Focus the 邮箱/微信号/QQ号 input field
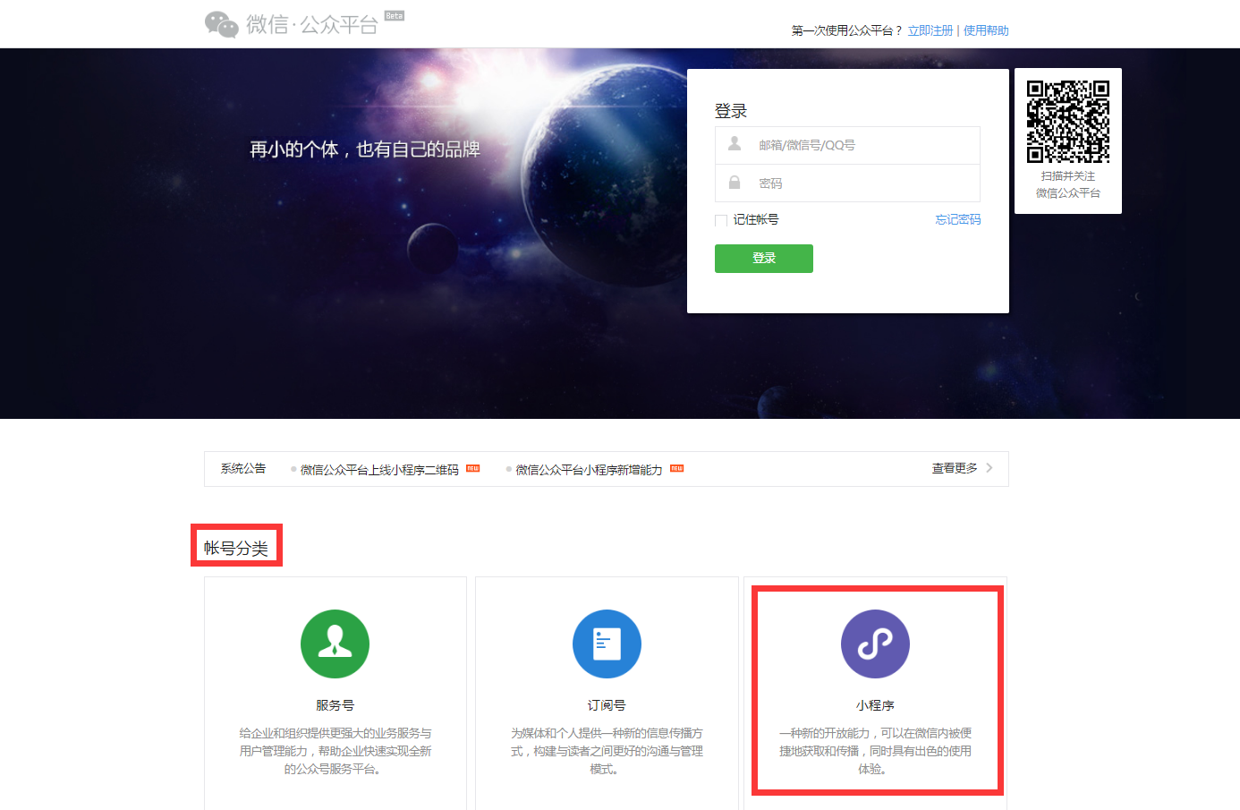The height and width of the screenshot is (810, 1240). (x=847, y=145)
